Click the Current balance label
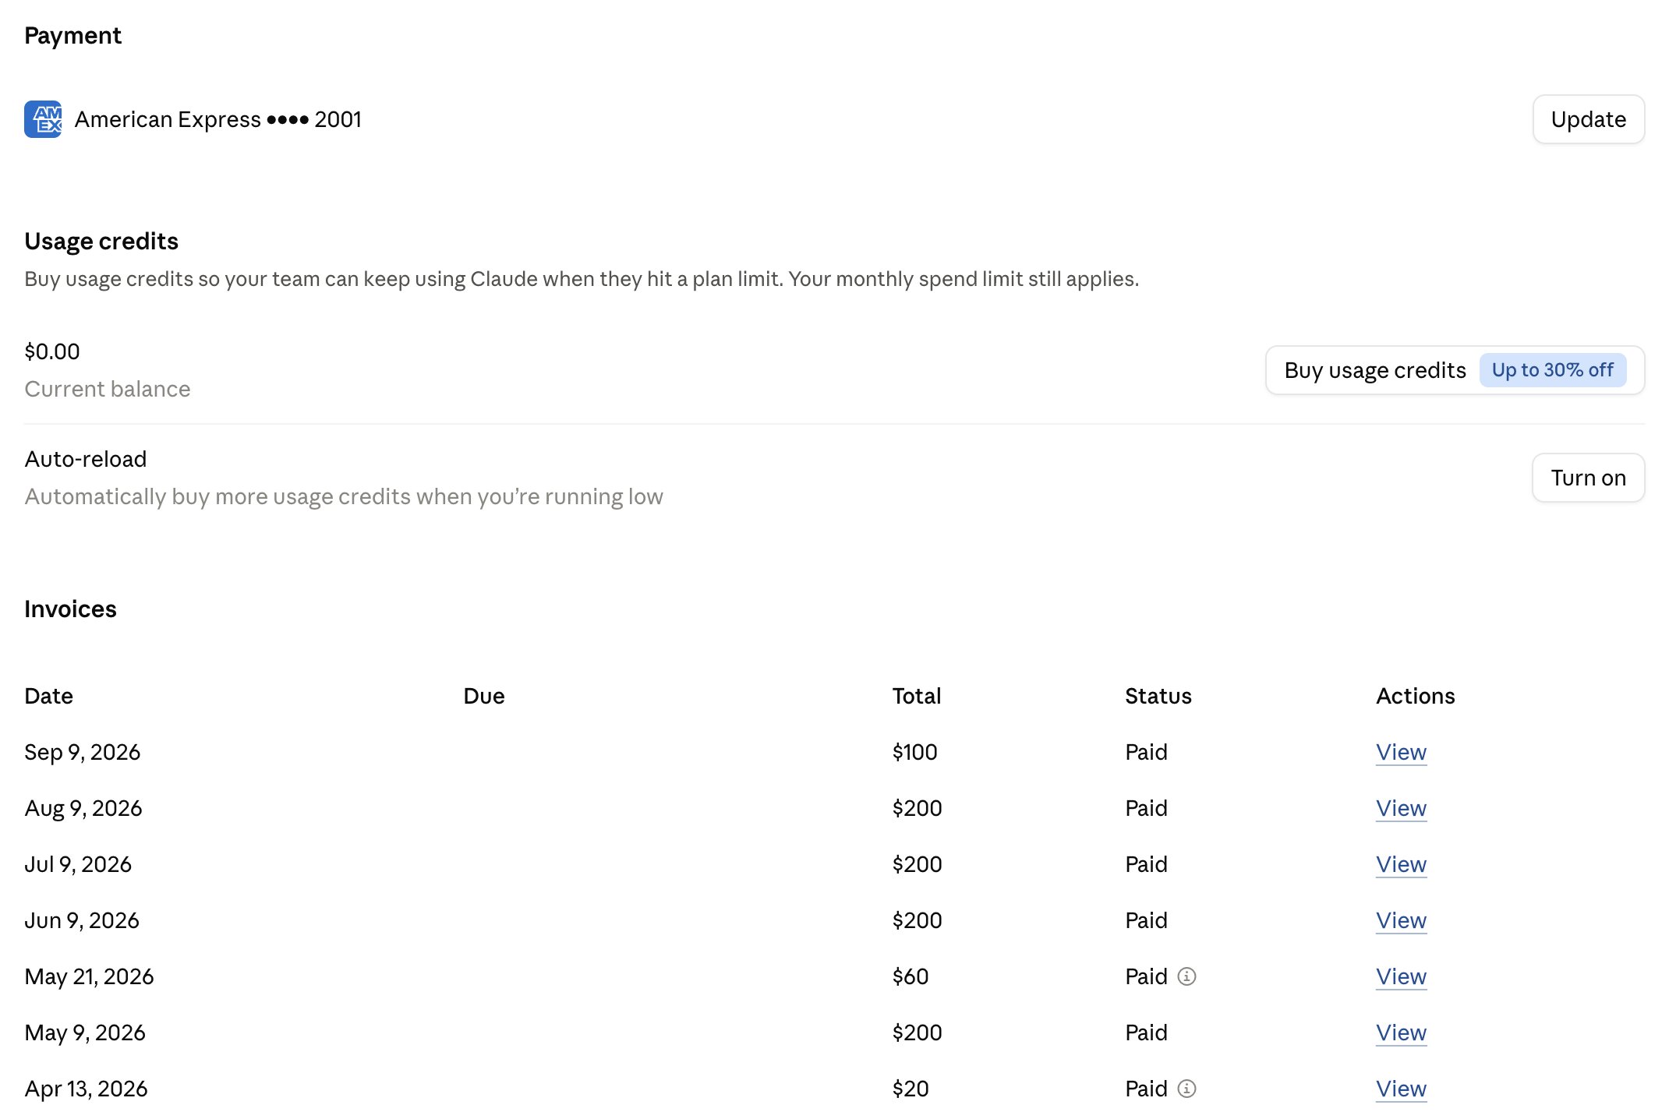 pyautogui.click(x=107, y=389)
